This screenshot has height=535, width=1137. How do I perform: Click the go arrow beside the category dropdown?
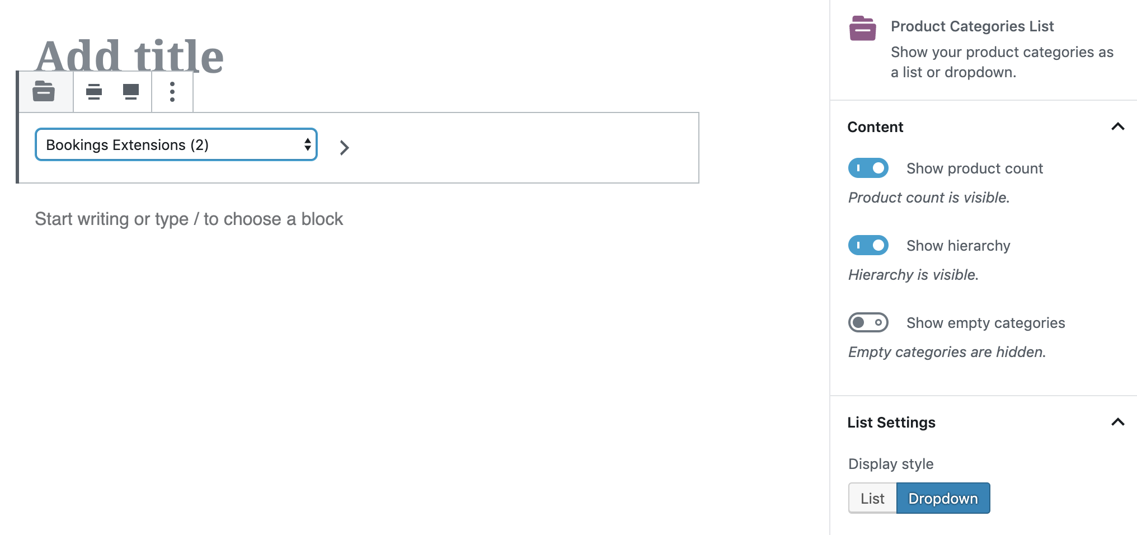pyautogui.click(x=344, y=147)
